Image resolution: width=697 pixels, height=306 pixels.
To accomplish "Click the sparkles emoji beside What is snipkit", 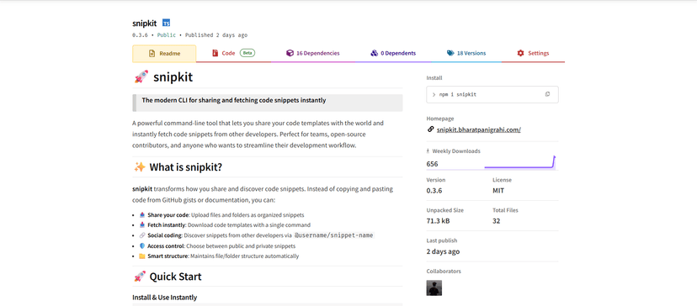I will [x=140, y=167].
